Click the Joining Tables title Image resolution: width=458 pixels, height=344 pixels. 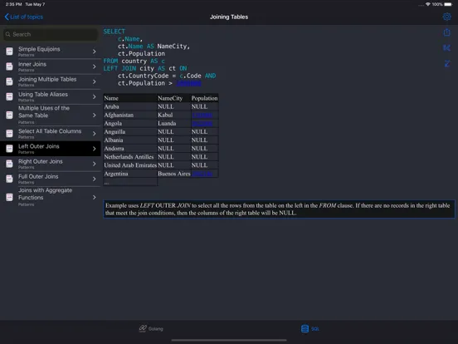229,17
